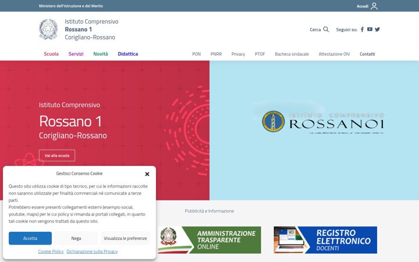419x262 pixels.
Task: Click Visualizza le preferenze button
Action: click(125, 238)
